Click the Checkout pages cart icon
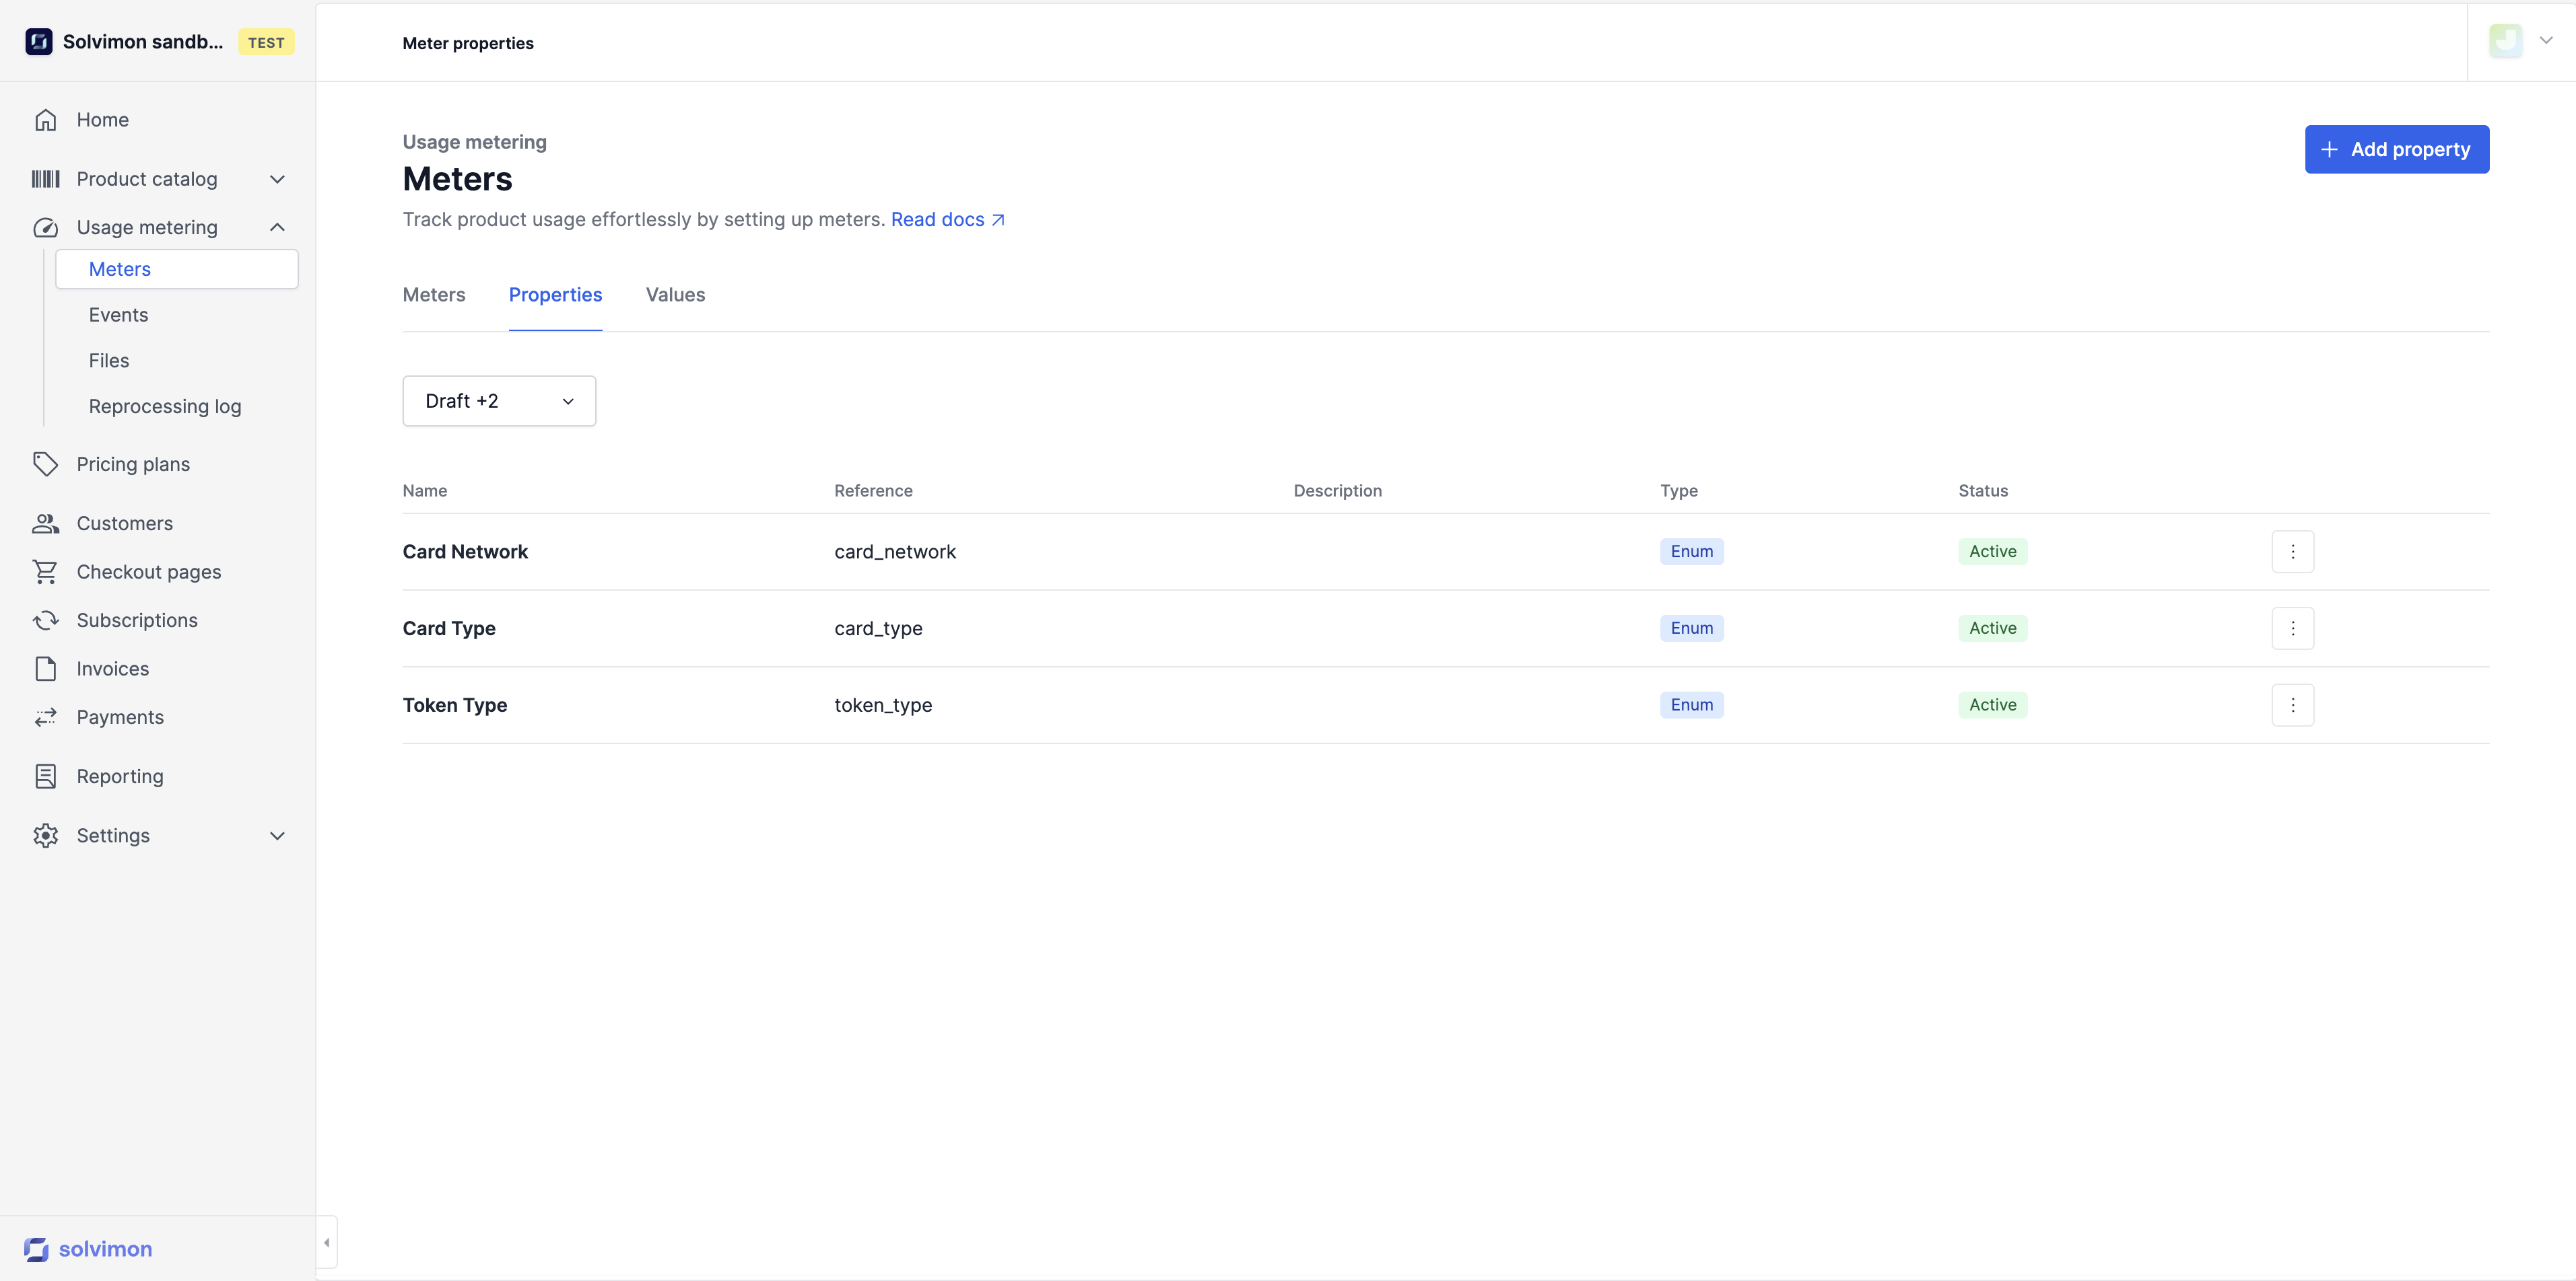Image resolution: width=2576 pixels, height=1281 pixels. 45,572
